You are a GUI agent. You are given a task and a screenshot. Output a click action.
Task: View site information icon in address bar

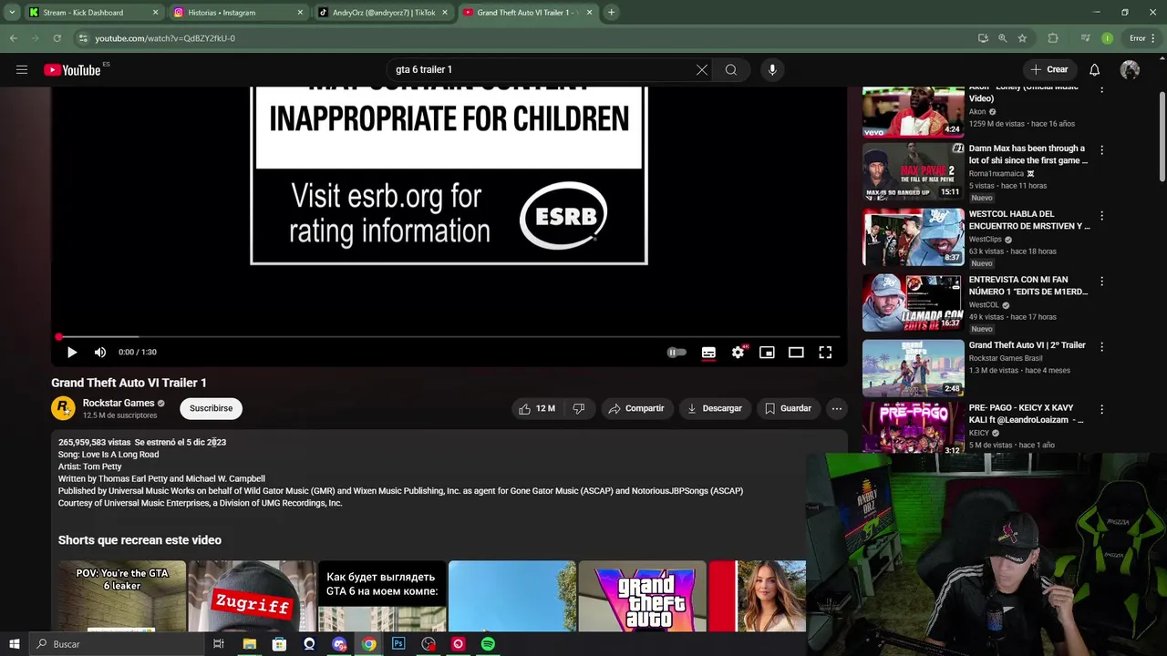point(82,38)
